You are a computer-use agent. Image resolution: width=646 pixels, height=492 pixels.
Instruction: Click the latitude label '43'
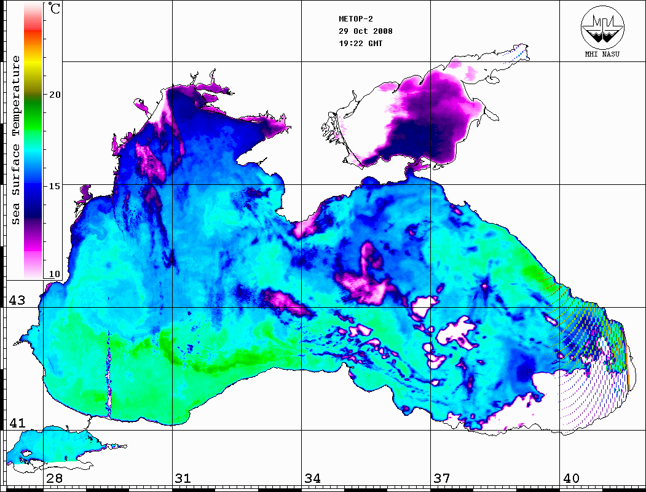pos(17,300)
